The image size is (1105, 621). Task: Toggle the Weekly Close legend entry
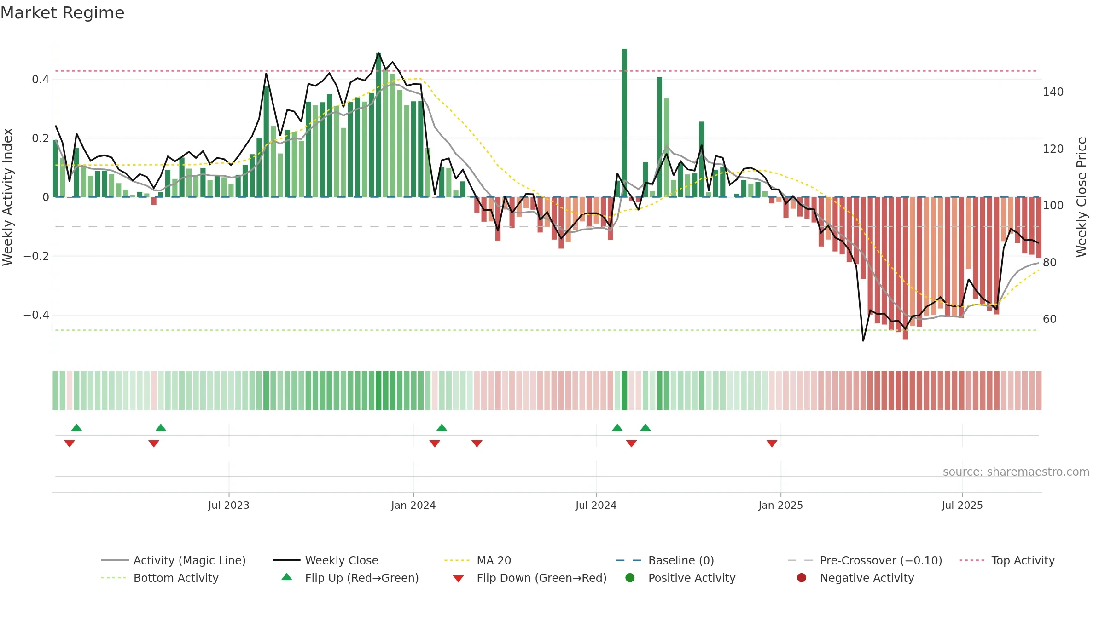point(326,560)
